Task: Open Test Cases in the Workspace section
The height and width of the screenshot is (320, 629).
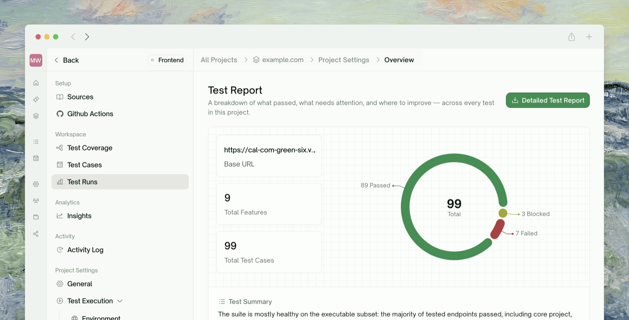Action: click(x=79, y=165)
